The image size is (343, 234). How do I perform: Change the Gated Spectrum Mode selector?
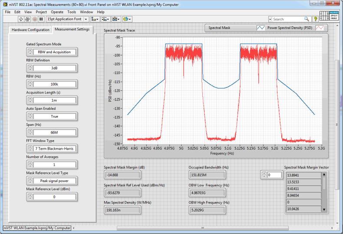point(54,52)
